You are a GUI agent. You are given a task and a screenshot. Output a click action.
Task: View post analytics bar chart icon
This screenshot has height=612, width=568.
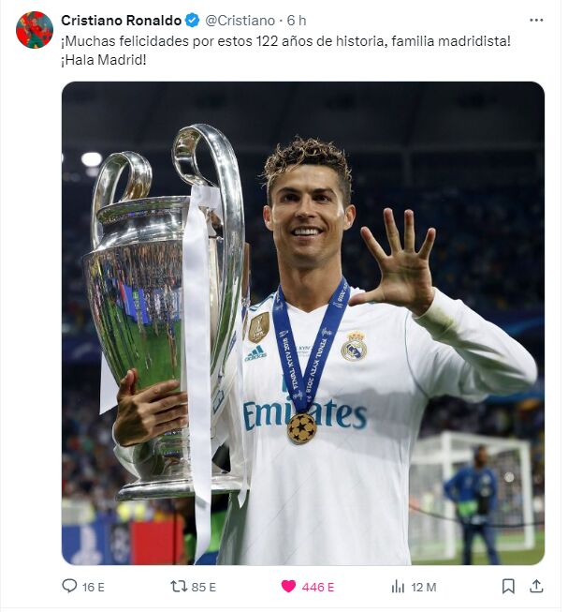click(398, 587)
